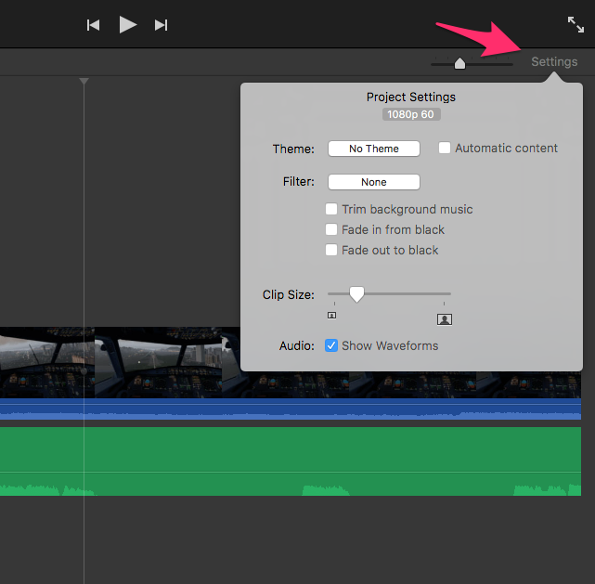Select the first cockpit video clip thumbnail
Image resolution: width=595 pixels, height=584 pixels.
coord(47,362)
